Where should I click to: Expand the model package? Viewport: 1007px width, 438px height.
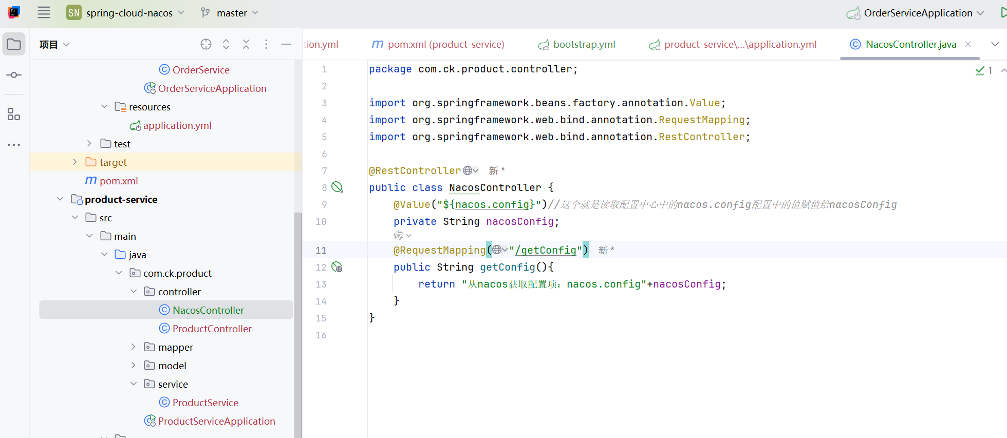(134, 365)
